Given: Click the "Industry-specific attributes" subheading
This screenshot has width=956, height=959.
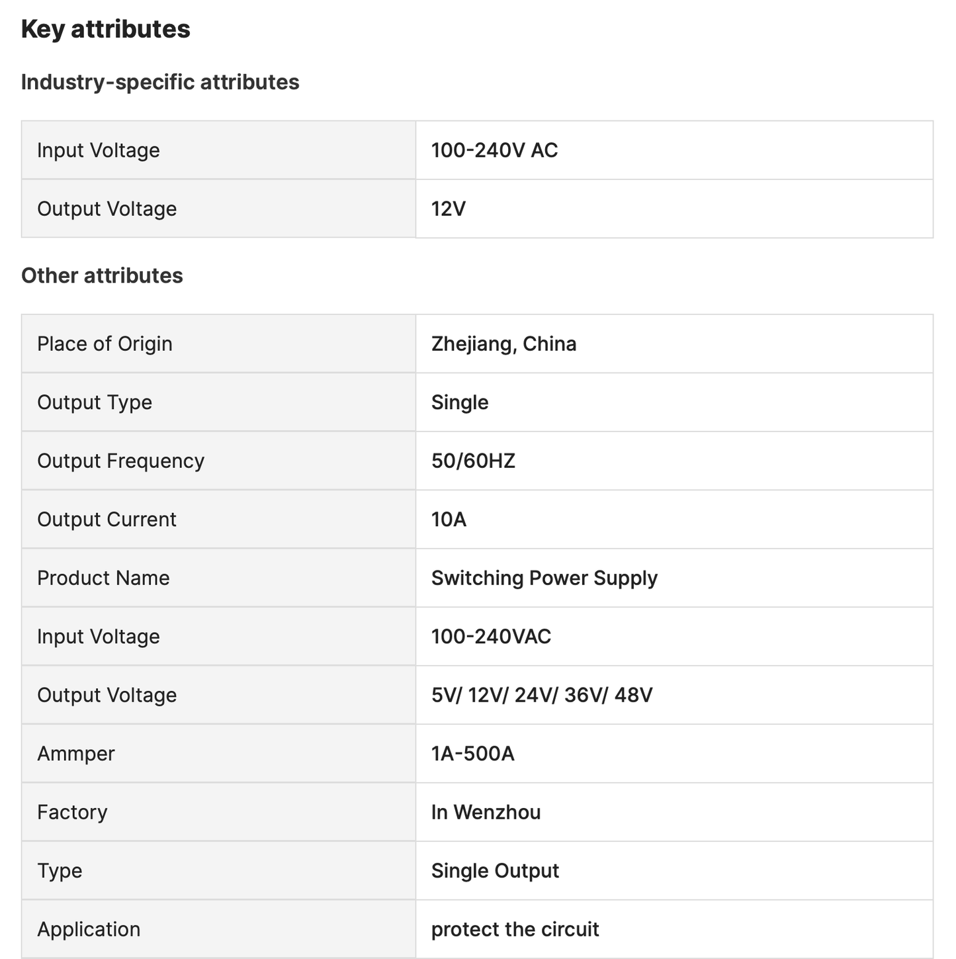Looking at the screenshot, I should tap(160, 82).
